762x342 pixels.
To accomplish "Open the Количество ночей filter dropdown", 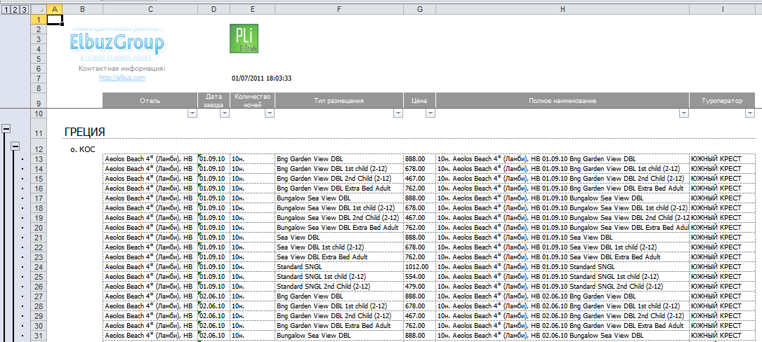I will point(270,113).
